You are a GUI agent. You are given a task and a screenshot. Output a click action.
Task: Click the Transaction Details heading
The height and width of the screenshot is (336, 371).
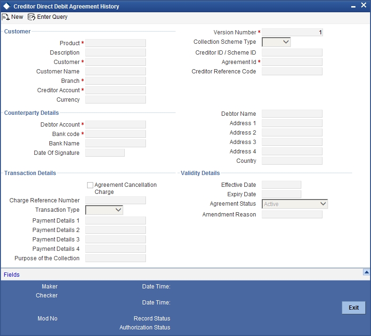coord(30,173)
